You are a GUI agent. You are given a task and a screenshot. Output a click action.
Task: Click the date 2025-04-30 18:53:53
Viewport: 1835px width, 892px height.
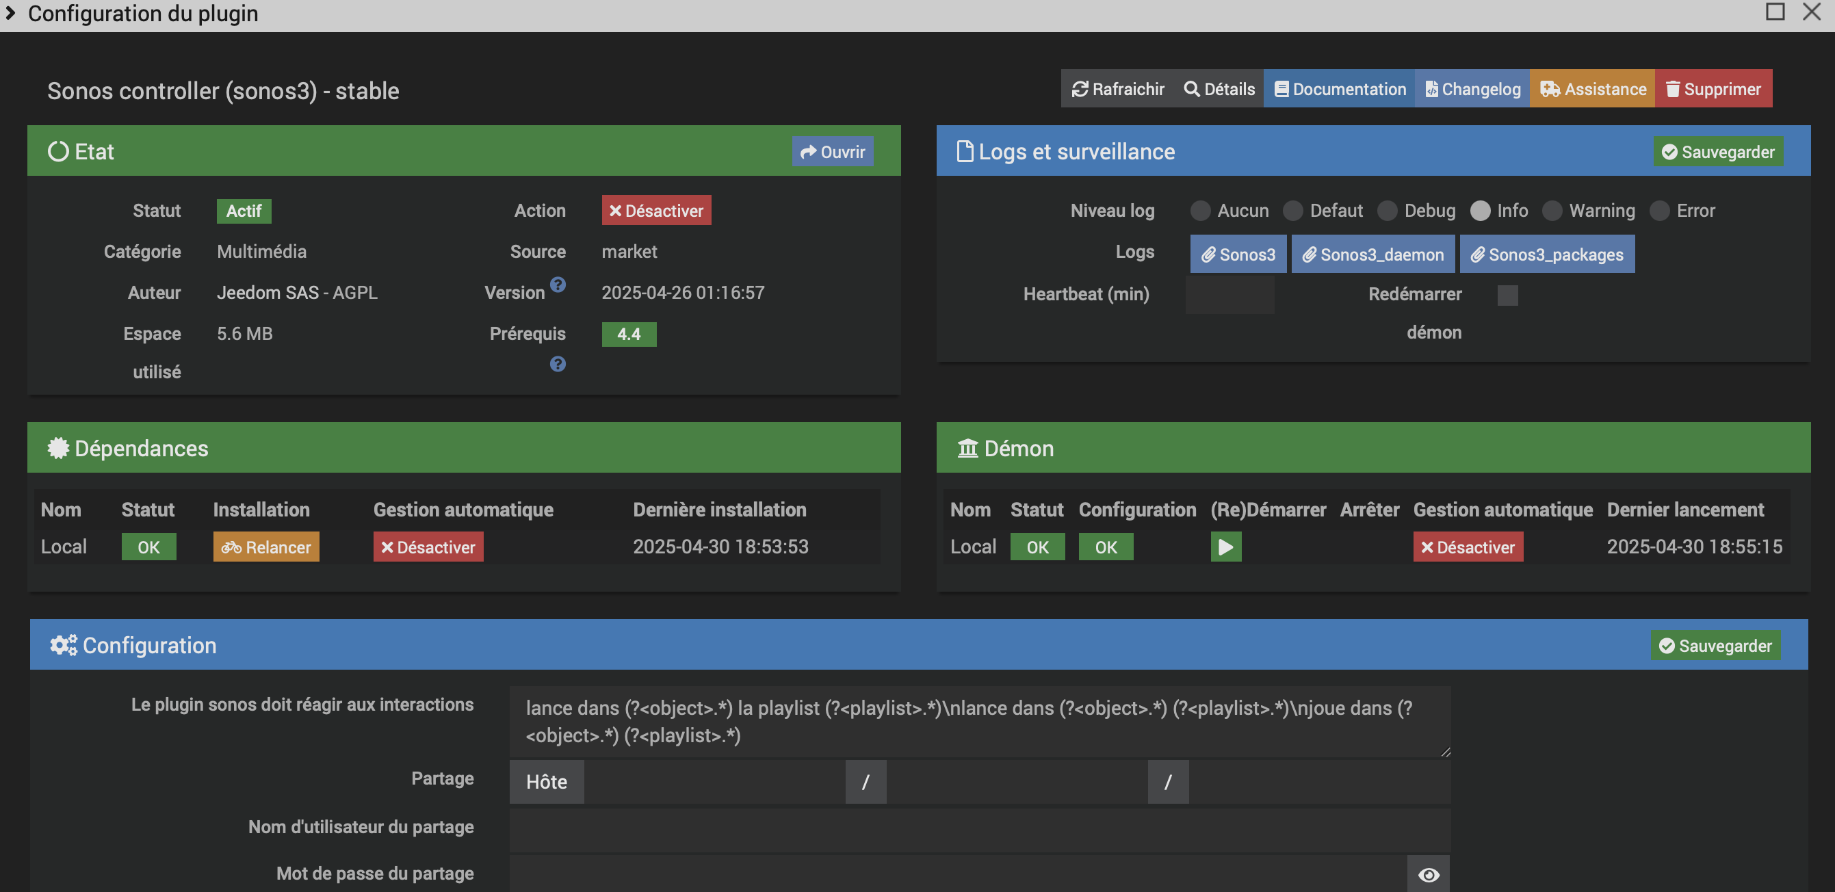720,547
